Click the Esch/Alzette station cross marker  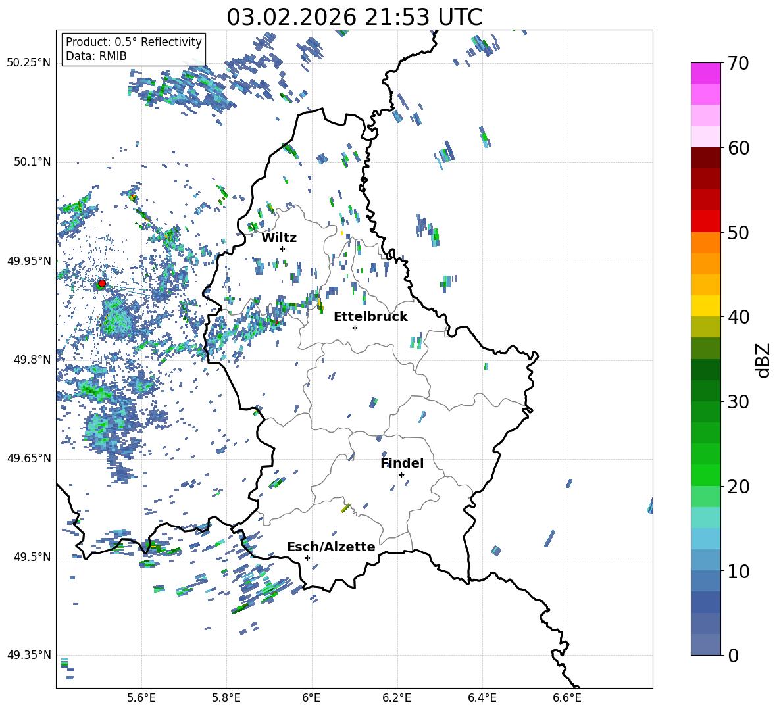point(307,558)
